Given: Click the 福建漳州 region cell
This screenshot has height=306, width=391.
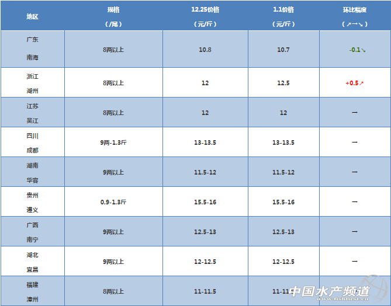Looking at the screenshot, I should [x=33, y=291].
